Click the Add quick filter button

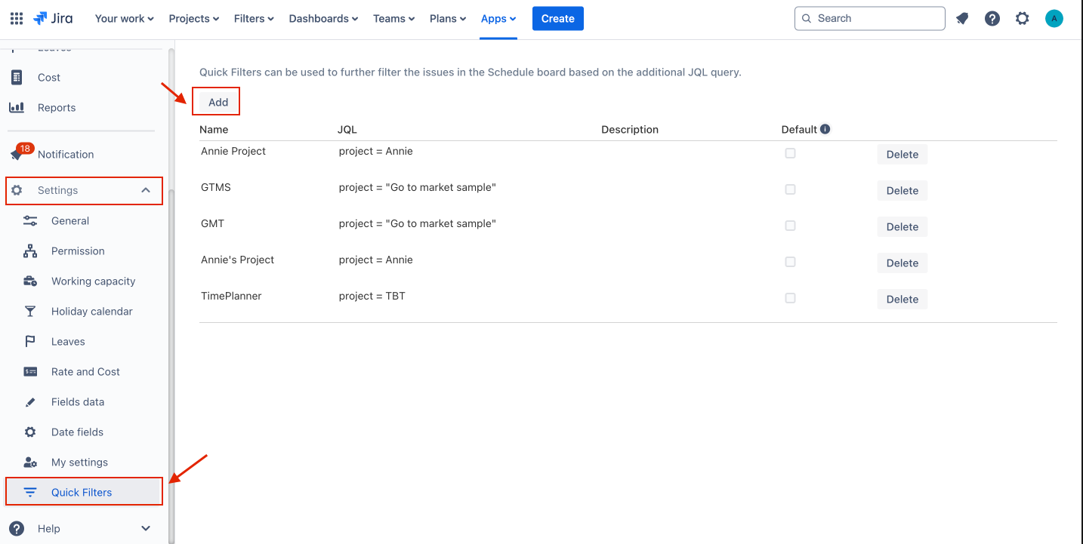[218, 103]
